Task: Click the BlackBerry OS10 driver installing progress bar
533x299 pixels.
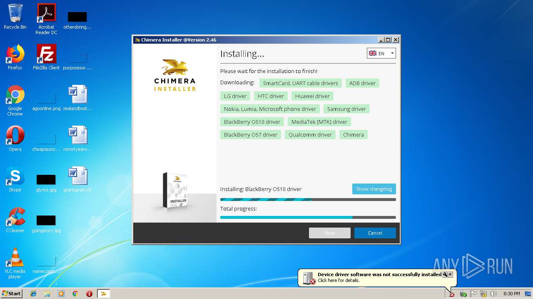Action: (308, 199)
